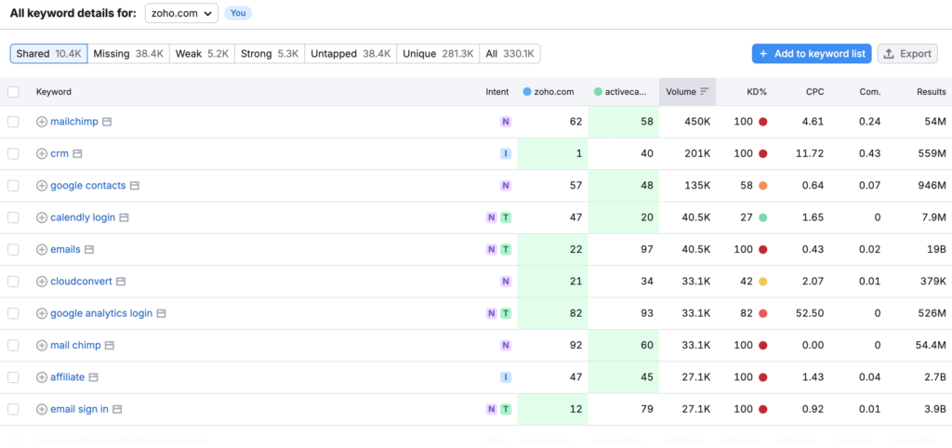Click plus icon next to email sign in
Image resolution: width=952 pixels, height=448 pixels.
pyautogui.click(x=42, y=409)
